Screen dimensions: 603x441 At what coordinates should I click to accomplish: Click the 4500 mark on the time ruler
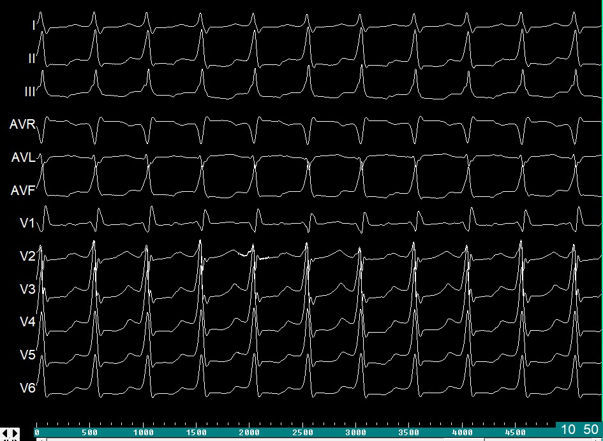pyautogui.click(x=516, y=433)
